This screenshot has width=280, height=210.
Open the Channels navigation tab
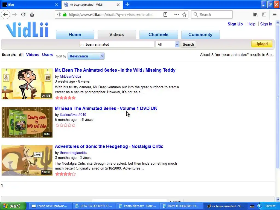pyautogui.click(x=158, y=34)
